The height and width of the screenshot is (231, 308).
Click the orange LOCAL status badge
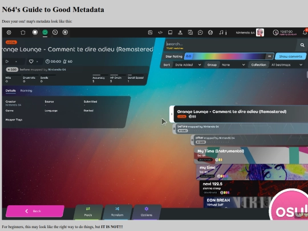pyautogui.click(x=11, y=42)
